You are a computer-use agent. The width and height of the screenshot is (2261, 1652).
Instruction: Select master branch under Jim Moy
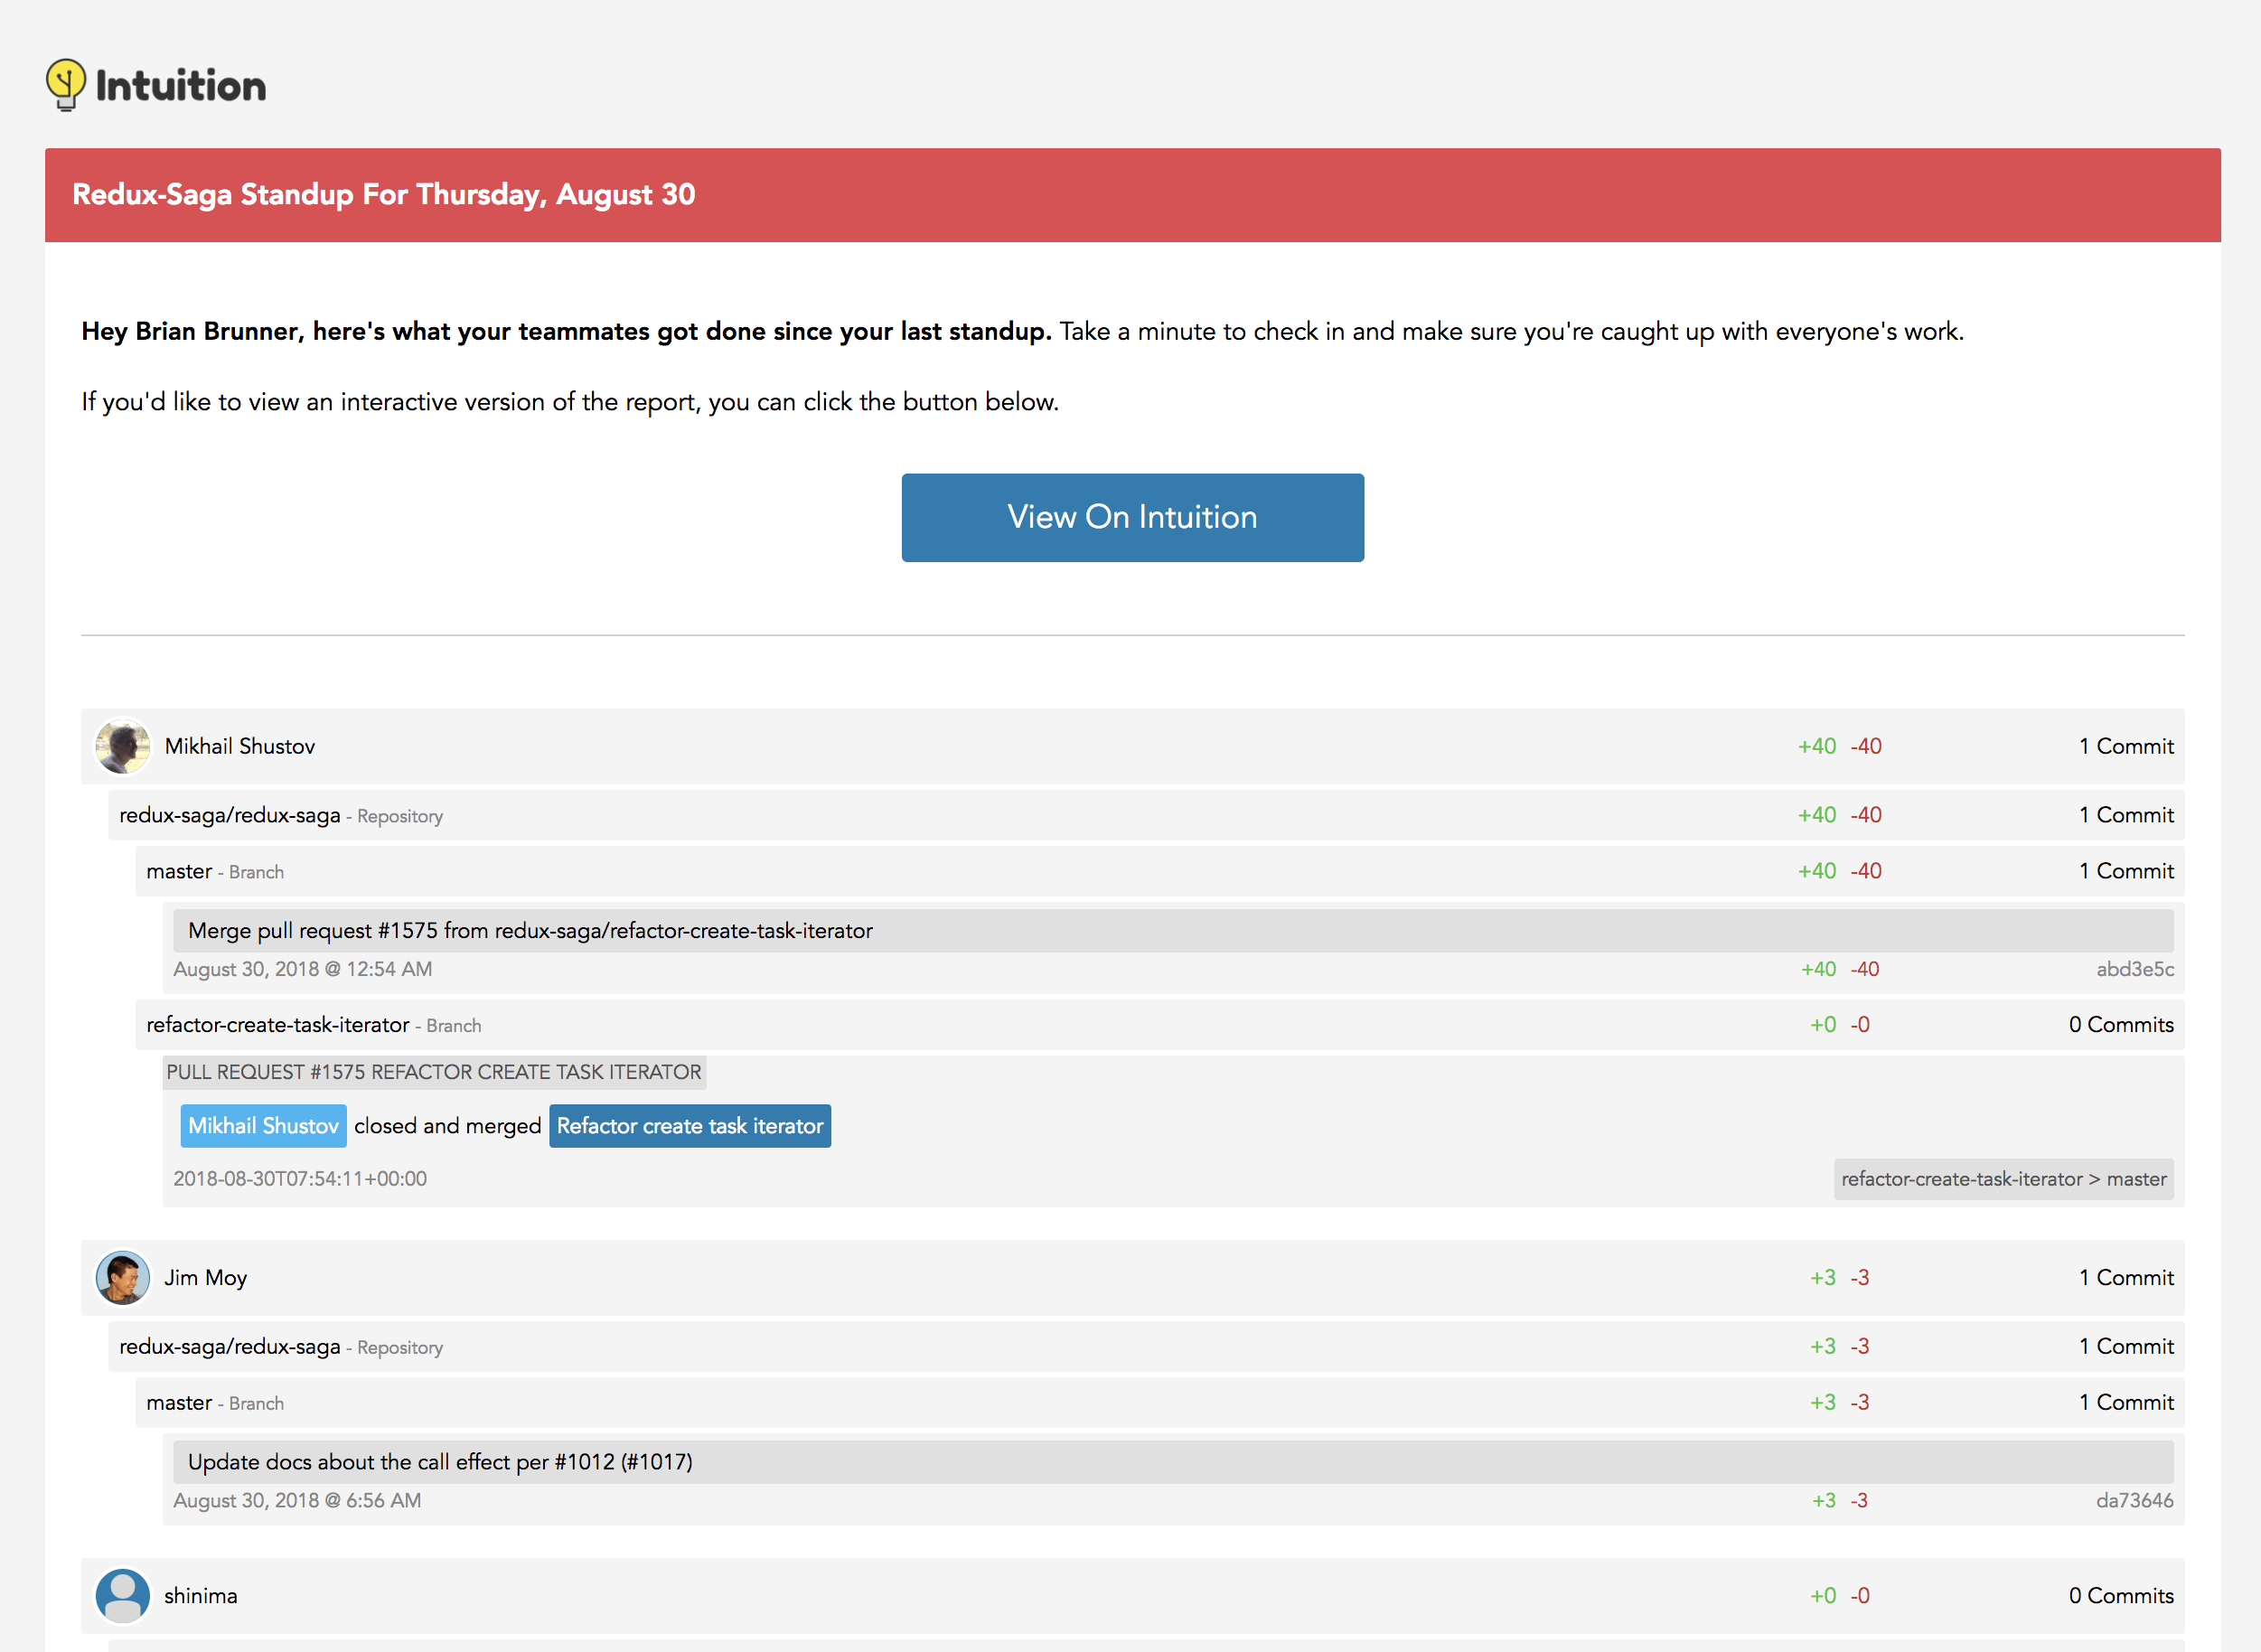[x=179, y=1403]
